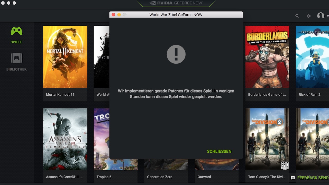Viewport: 329px width, 185px height.
Task: Click the Risk of Rain 2 title
Action: point(309,95)
